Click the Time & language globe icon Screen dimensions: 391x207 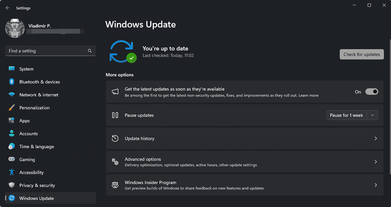(11, 146)
